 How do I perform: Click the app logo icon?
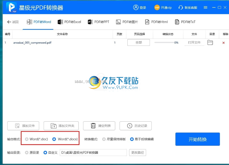tap(12, 7)
